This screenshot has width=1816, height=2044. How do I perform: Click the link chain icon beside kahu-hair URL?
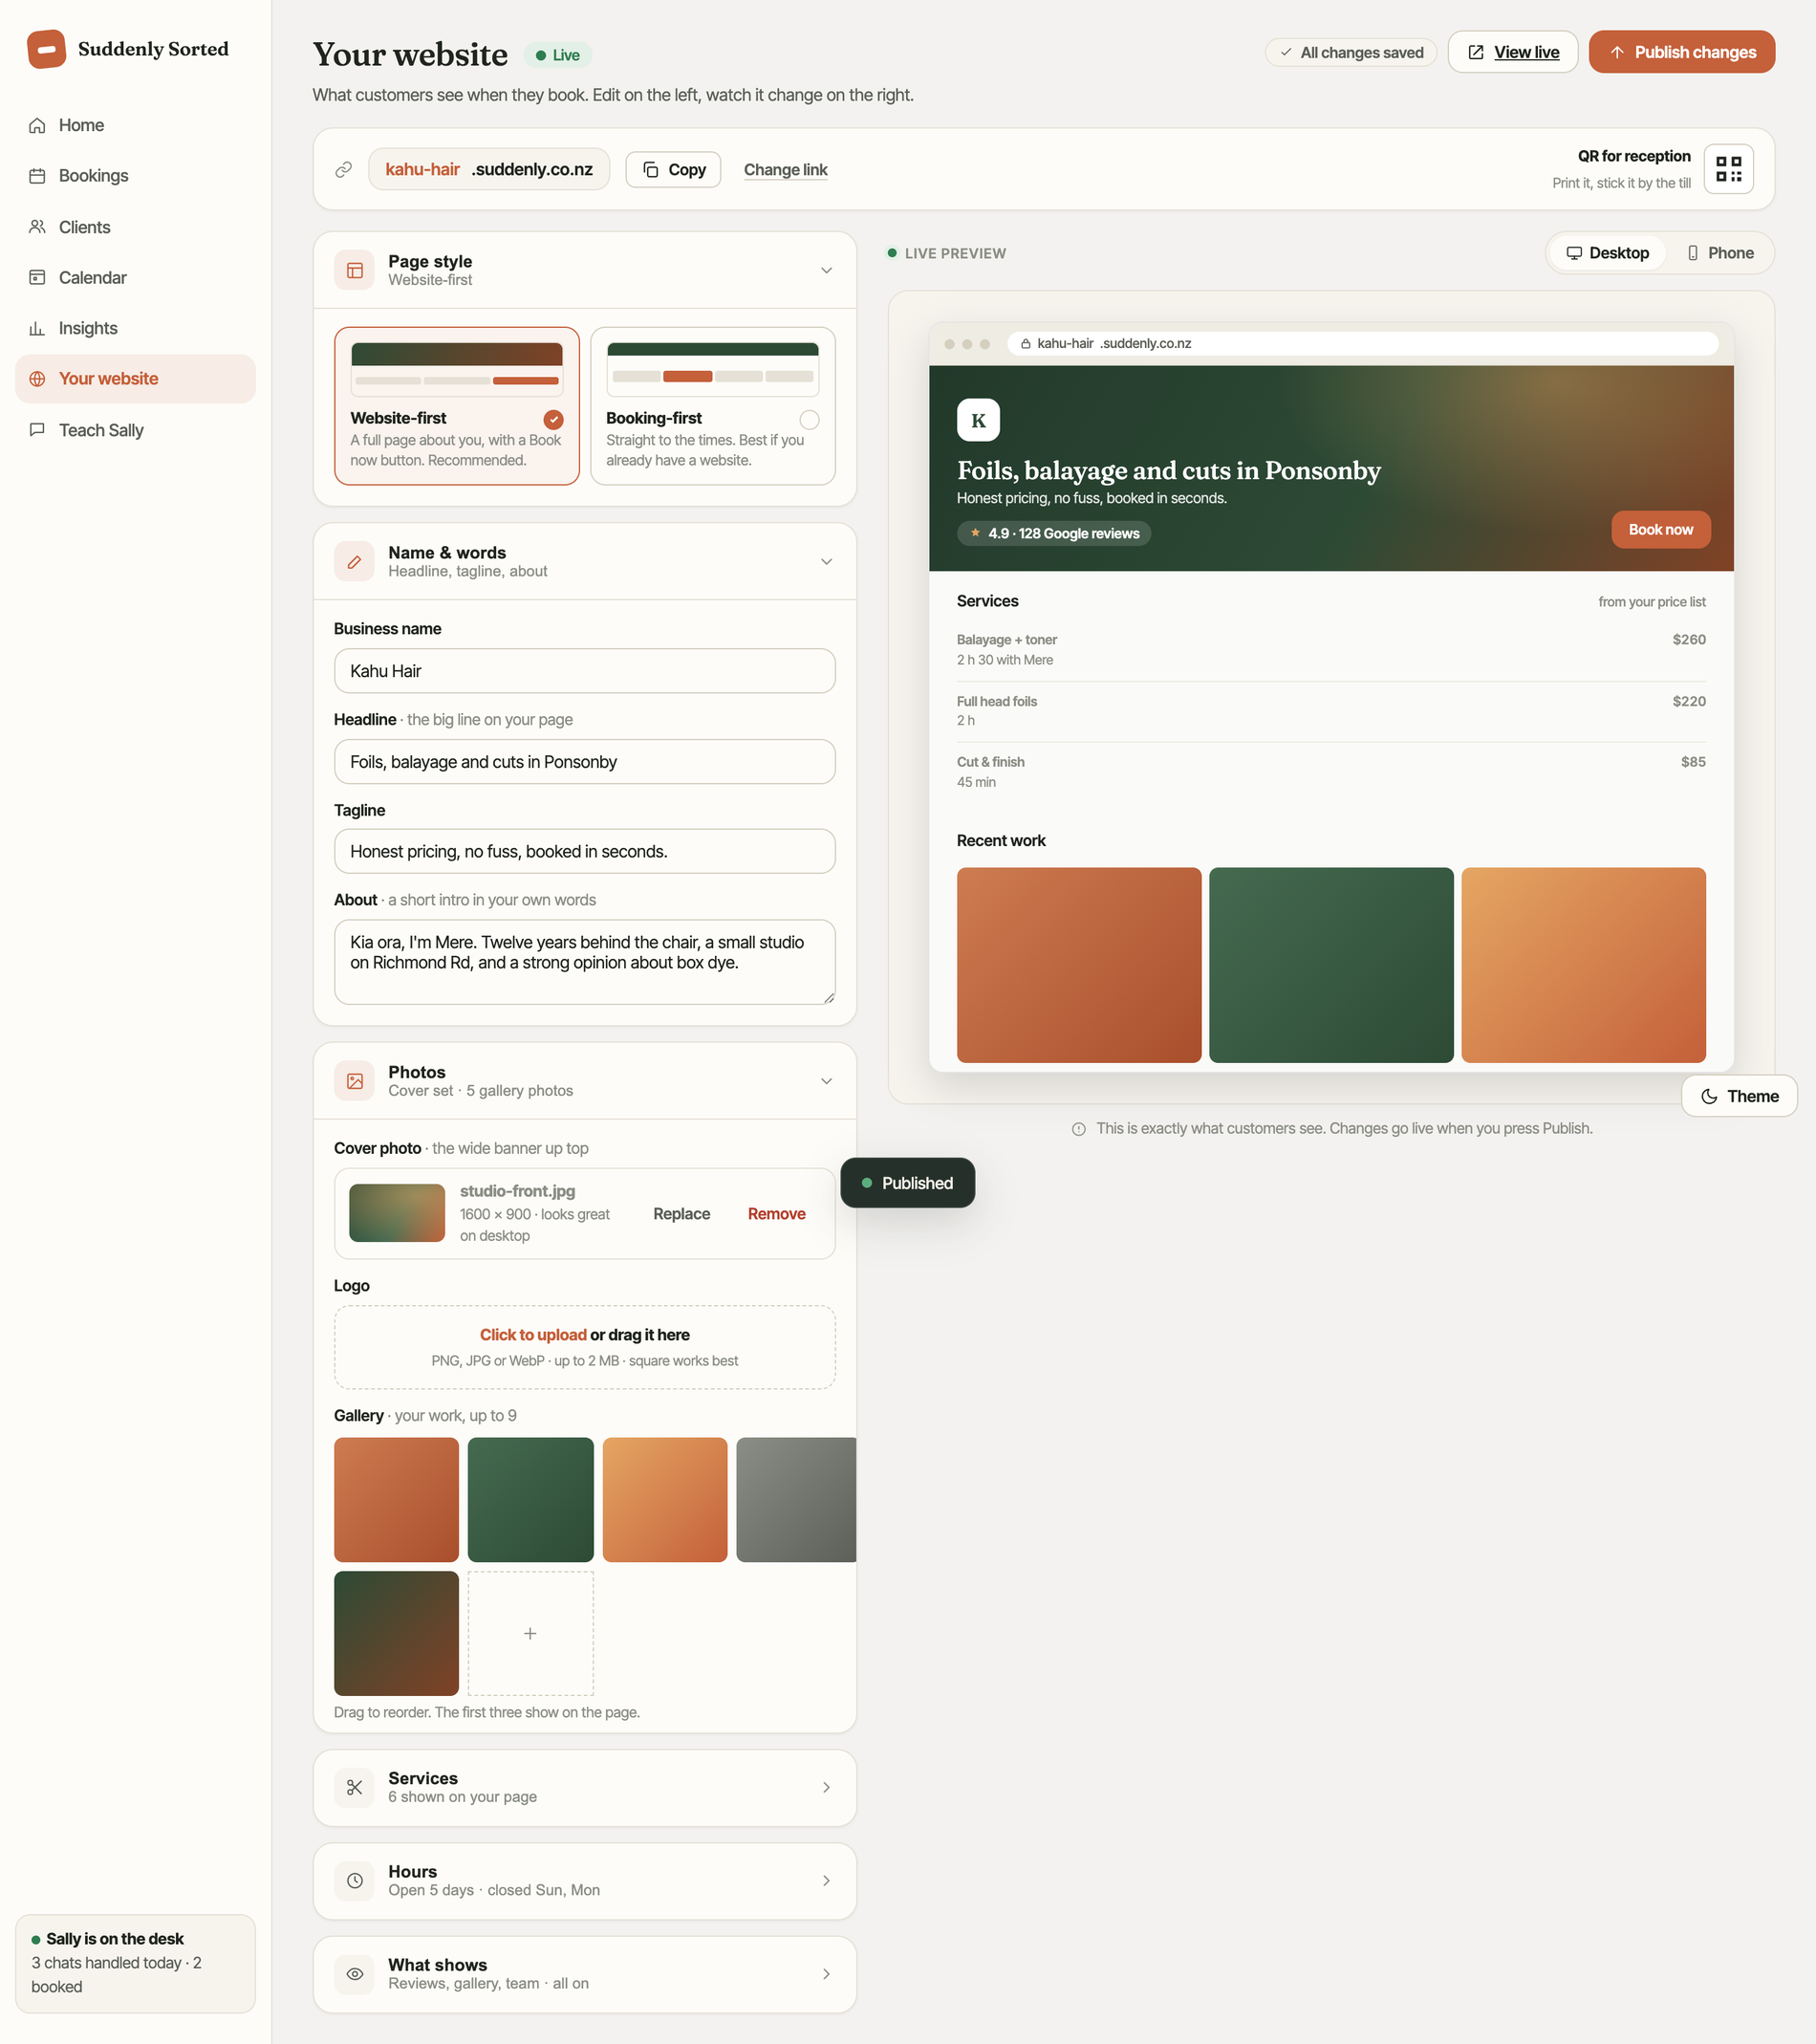[x=343, y=170]
